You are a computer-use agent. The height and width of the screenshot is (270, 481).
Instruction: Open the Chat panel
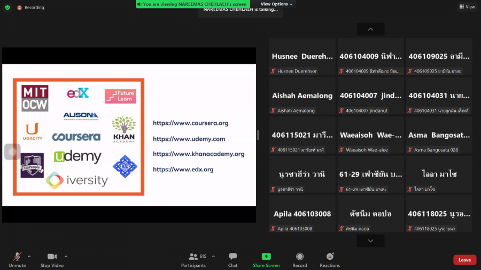click(x=232, y=259)
